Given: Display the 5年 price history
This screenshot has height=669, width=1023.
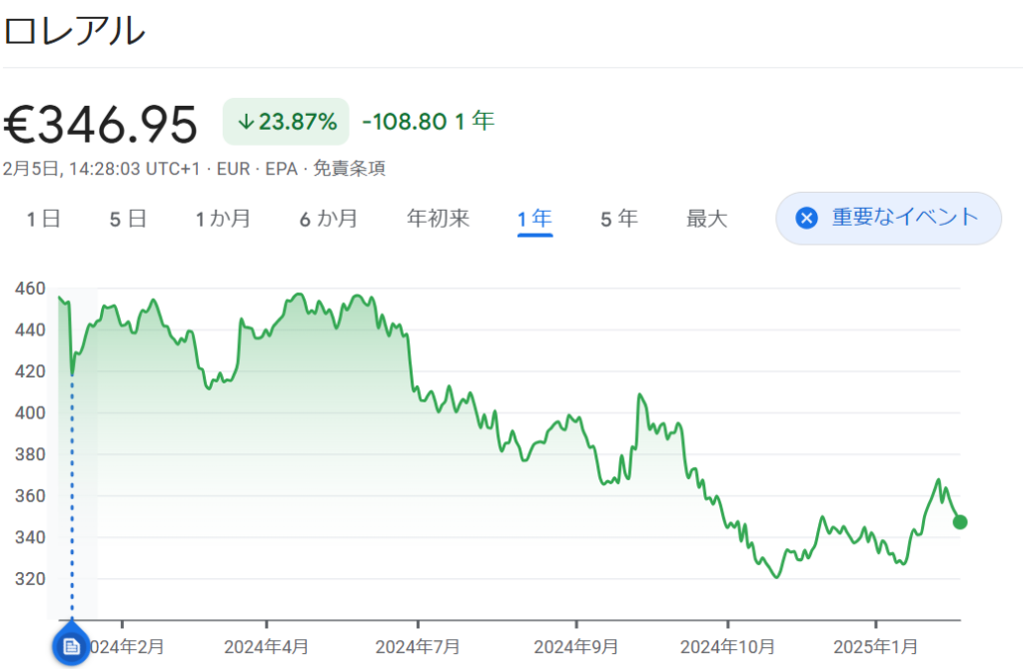Looking at the screenshot, I should (x=618, y=219).
